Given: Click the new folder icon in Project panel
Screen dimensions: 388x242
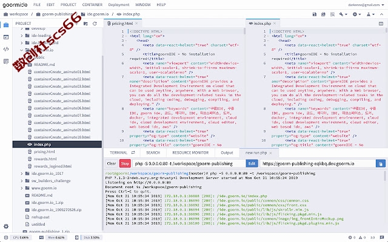Looking at the screenshot, I should pos(85,24).
